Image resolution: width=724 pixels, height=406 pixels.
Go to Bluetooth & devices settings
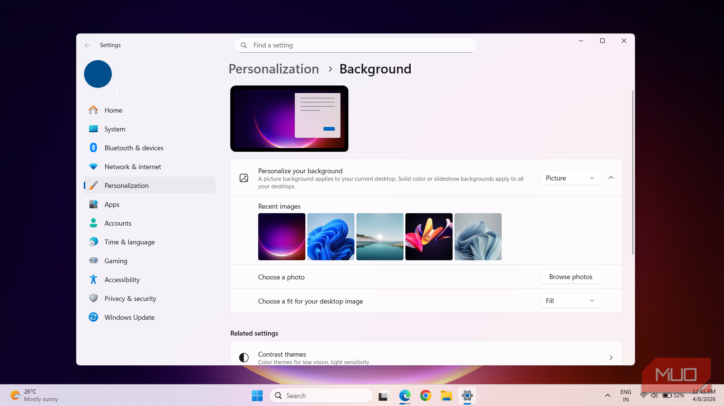149,148
